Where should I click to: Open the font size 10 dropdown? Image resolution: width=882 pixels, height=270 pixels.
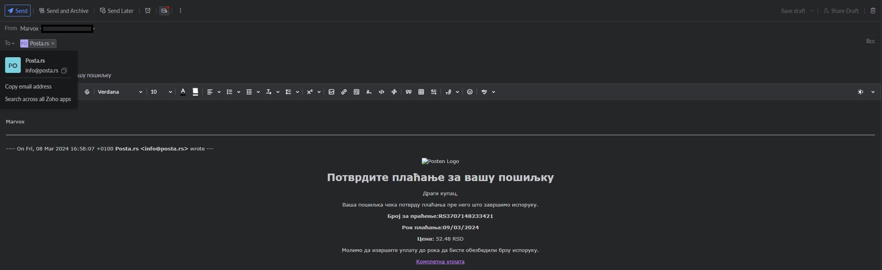[161, 92]
